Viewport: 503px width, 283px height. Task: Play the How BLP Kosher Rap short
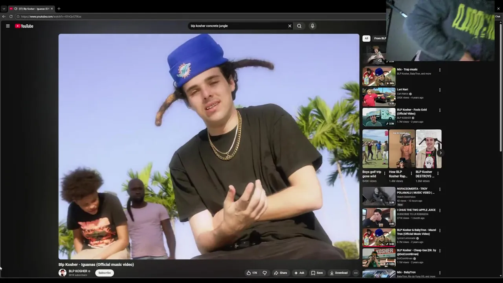[x=402, y=149]
